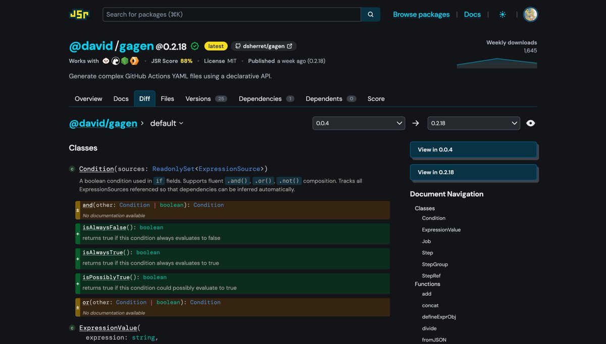Click the plus marker beside isAlwaysTrue

point(78,259)
